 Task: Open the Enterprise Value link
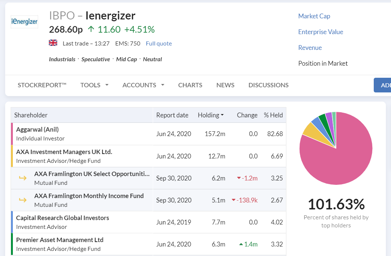321,32
